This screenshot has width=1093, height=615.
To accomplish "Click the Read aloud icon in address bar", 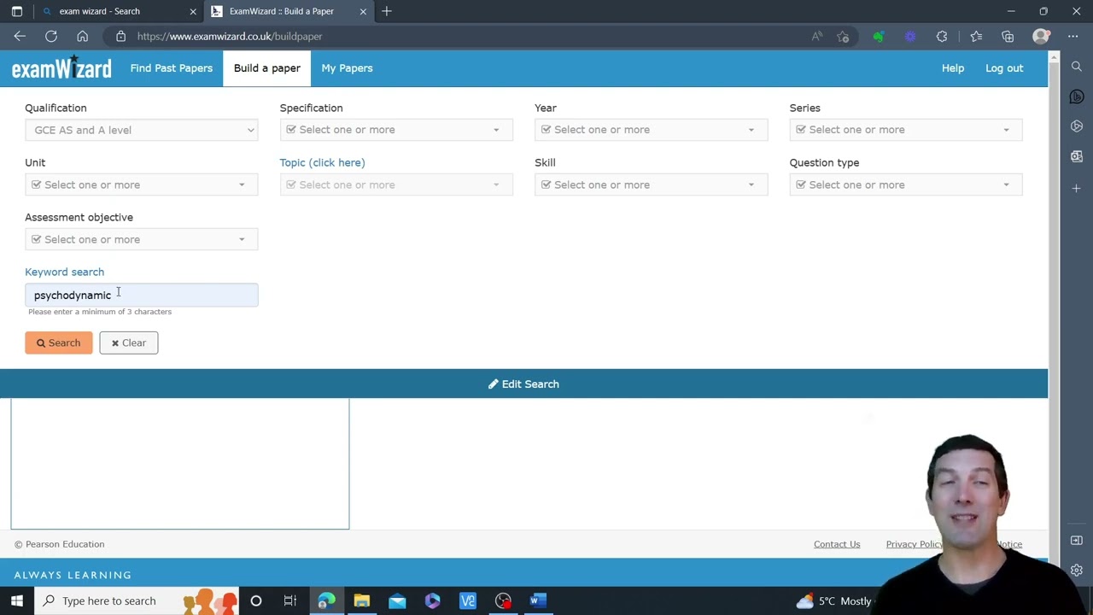I will 817,37.
